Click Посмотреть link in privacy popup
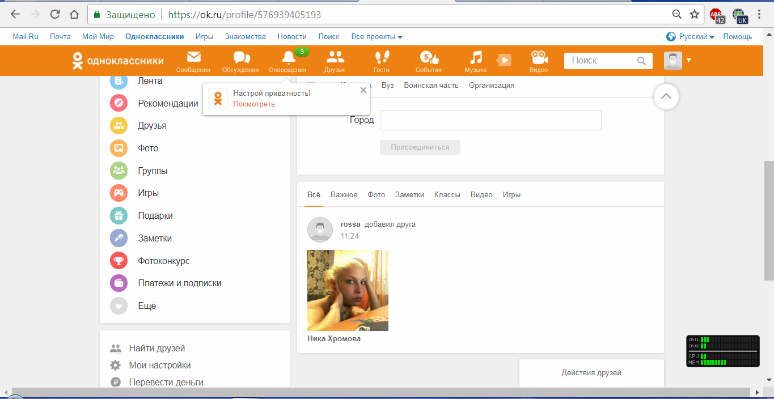The width and height of the screenshot is (774, 399). (x=254, y=104)
